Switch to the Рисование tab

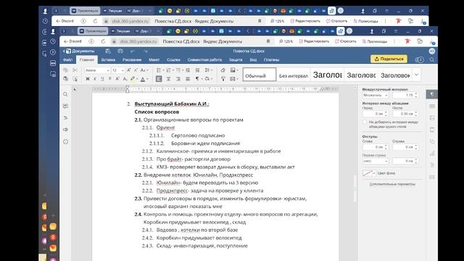[132, 59]
